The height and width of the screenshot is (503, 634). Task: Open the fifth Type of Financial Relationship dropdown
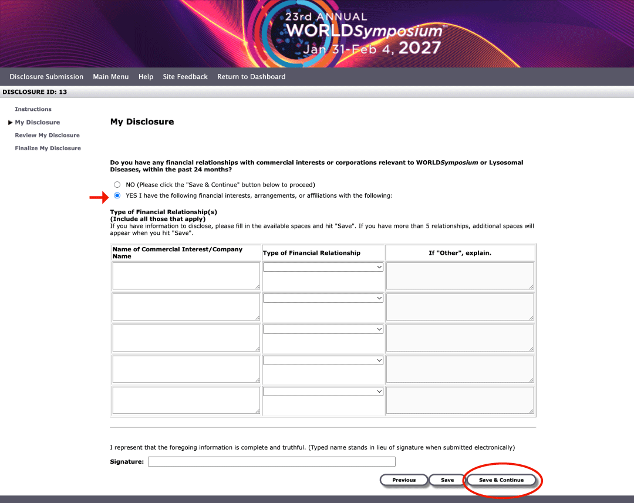click(323, 391)
